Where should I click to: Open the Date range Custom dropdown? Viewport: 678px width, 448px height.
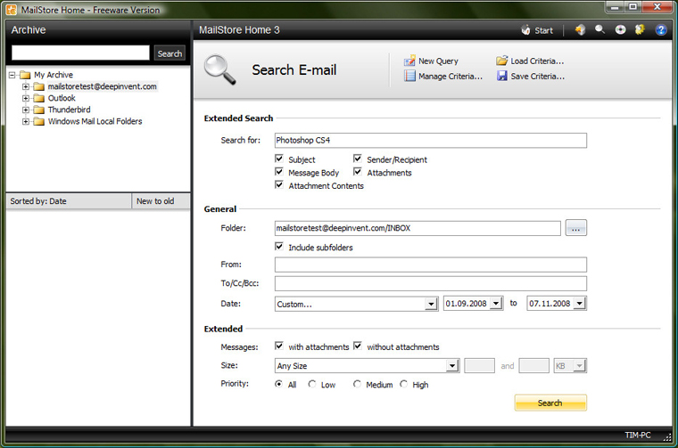[431, 304]
